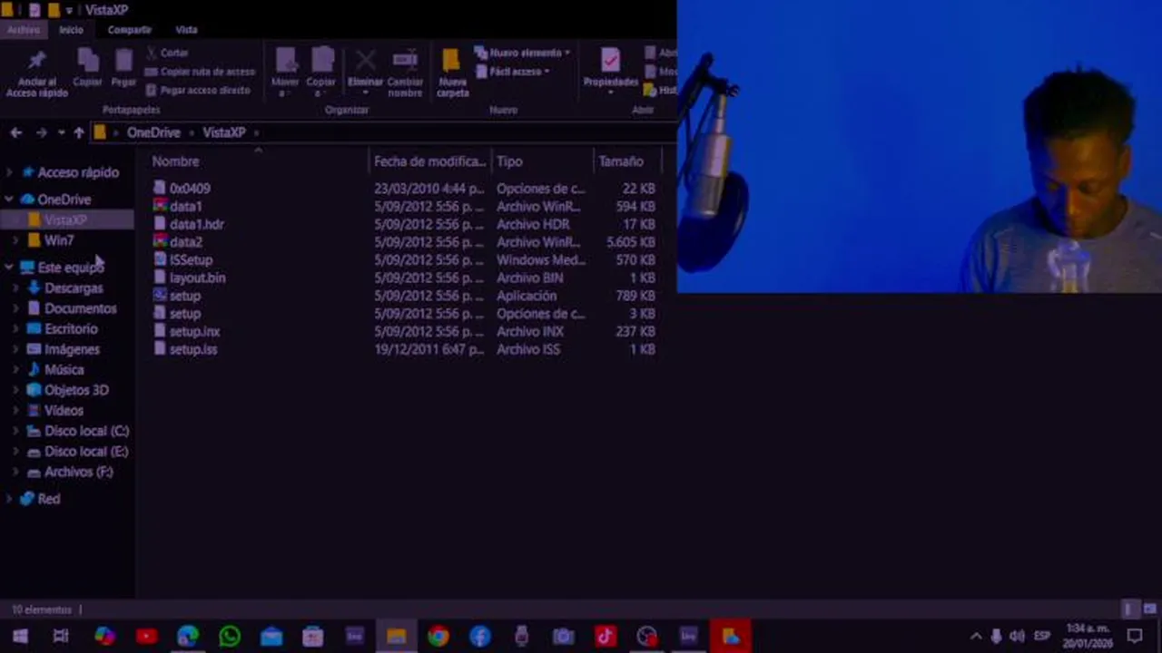Screen dimensions: 1162x653
Task: Open the Nuevo elemento dropdown
Action: (522, 53)
